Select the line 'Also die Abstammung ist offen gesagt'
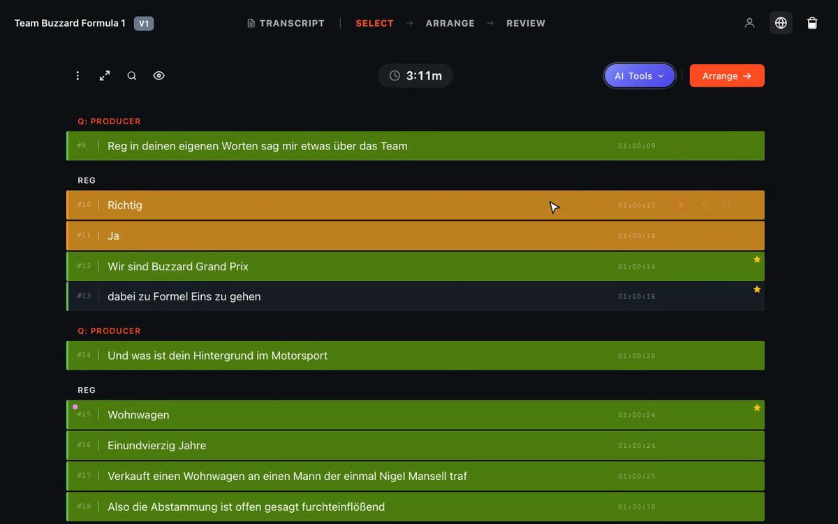The image size is (838, 524). tap(416, 507)
